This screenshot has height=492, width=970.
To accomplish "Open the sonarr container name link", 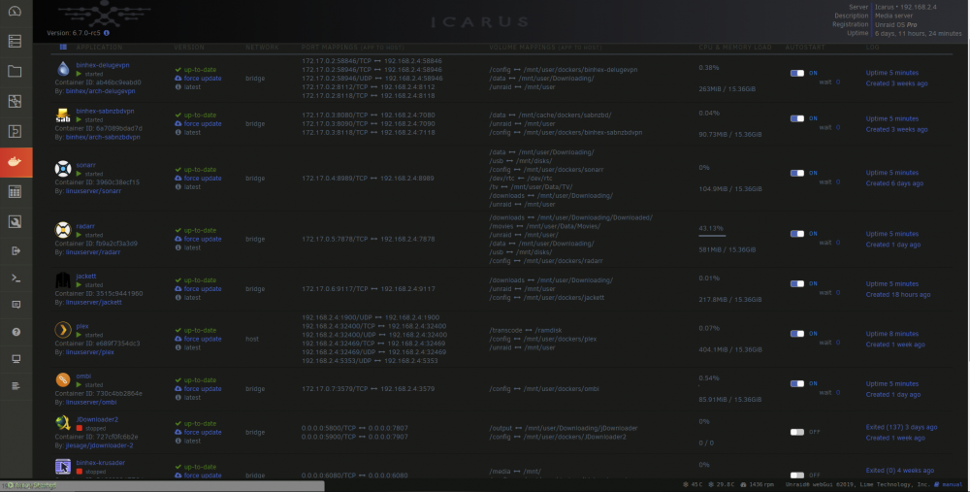I will tap(86, 165).
